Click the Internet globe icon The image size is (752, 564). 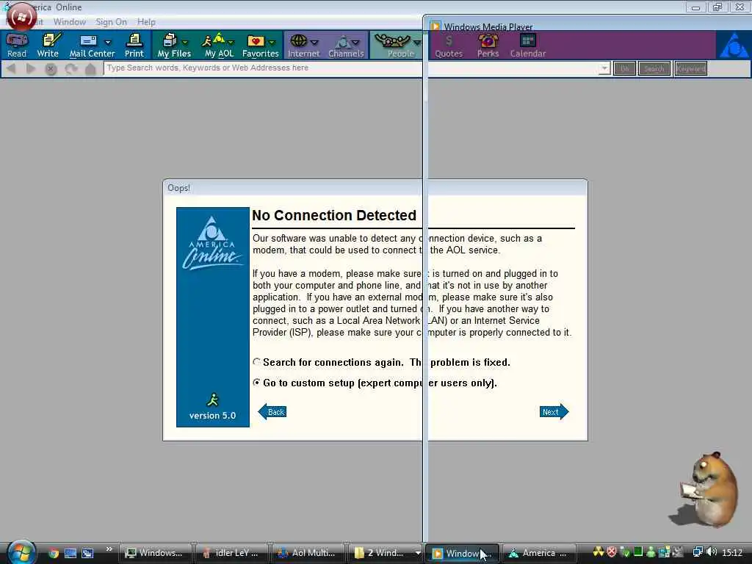[299, 41]
